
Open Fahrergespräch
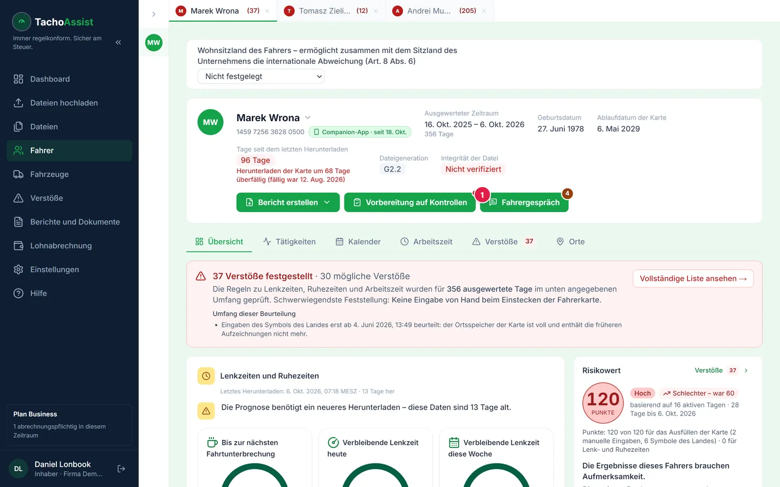tap(524, 202)
